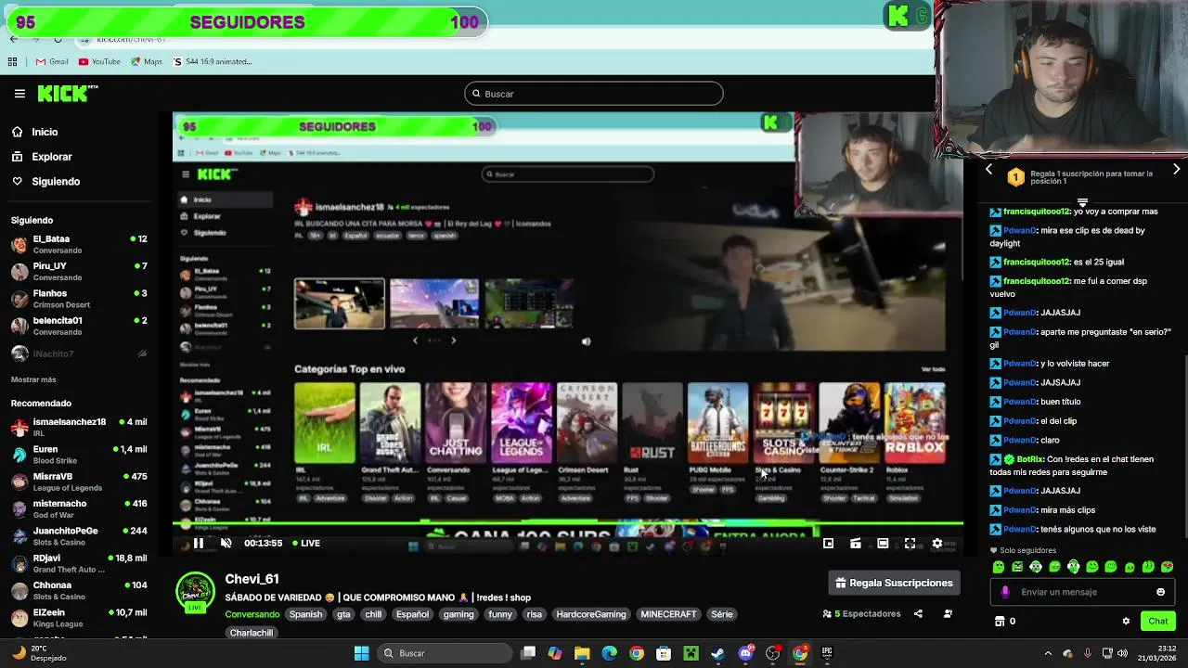
Task: Open offline channel iNachito7
Action: tap(79, 353)
